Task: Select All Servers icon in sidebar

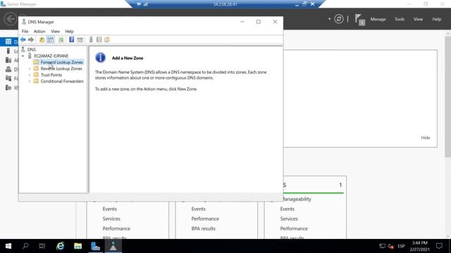Action: 8,60
